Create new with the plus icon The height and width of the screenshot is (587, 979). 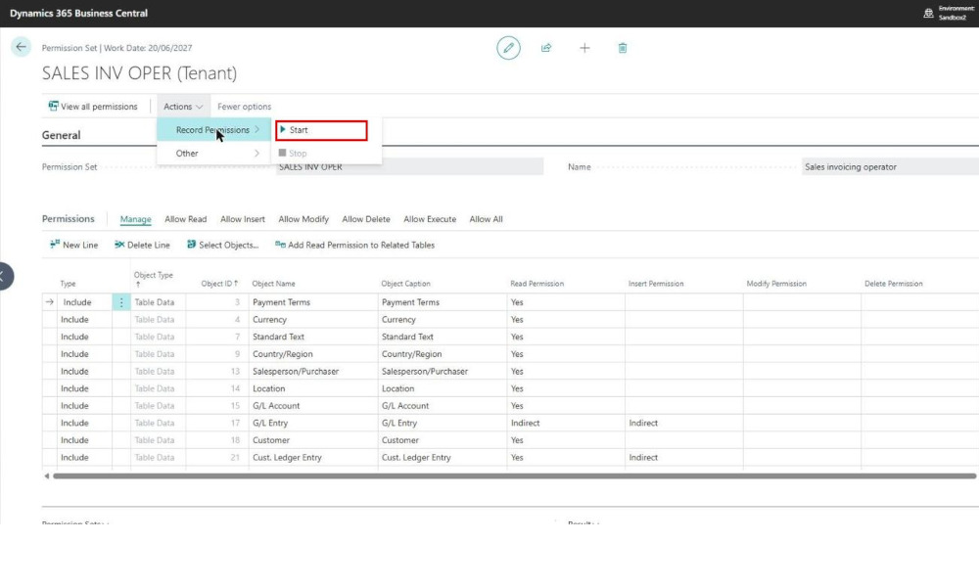coord(584,48)
